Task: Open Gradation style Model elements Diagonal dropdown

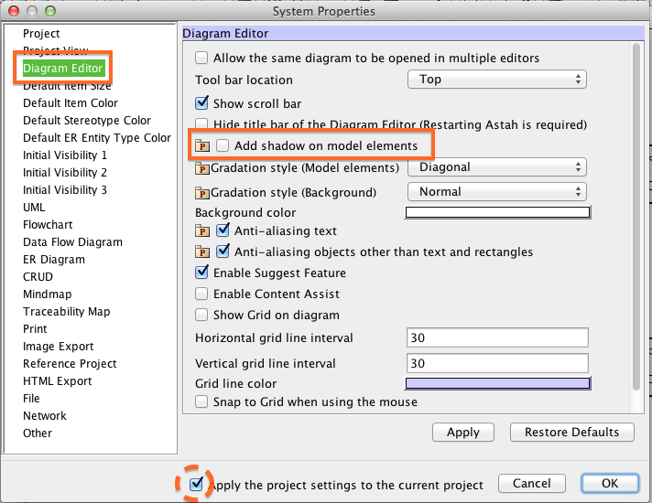Action: coord(495,167)
